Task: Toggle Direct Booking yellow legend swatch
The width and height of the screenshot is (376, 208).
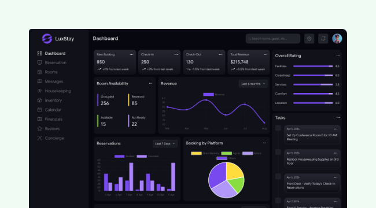Action: [196, 153]
